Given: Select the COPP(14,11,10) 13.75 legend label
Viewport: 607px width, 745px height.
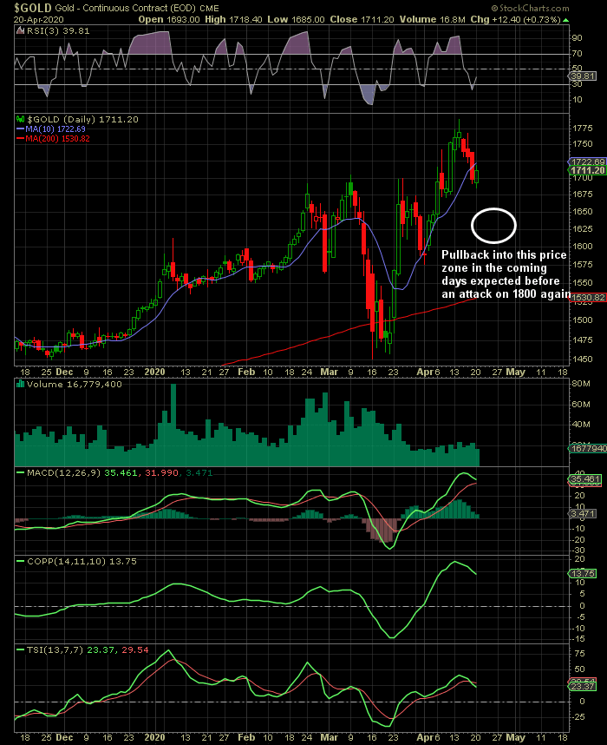Looking at the screenshot, I should coord(82,562).
